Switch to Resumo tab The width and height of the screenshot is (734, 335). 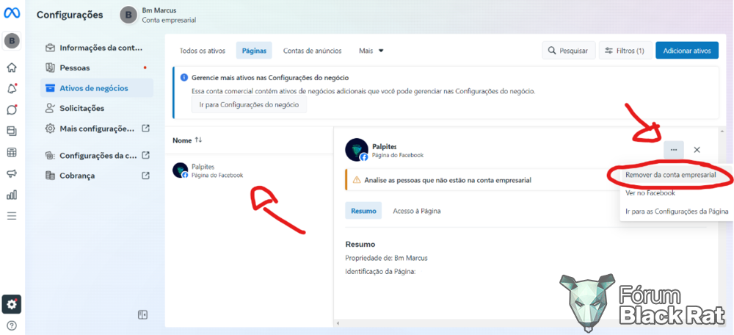364,211
